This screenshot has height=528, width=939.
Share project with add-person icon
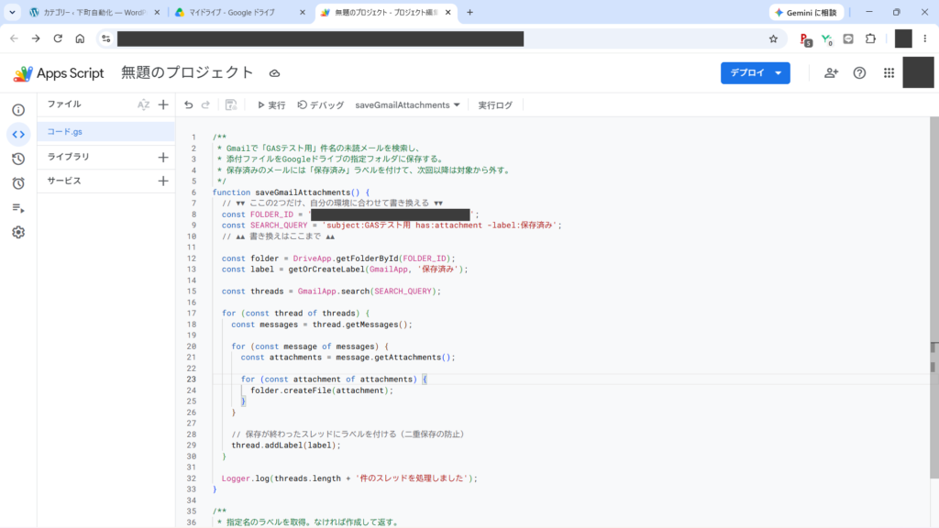tap(831, 73)
